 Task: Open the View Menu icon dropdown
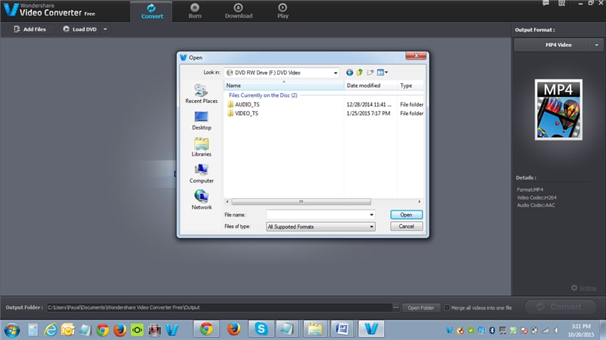[383, 72]
